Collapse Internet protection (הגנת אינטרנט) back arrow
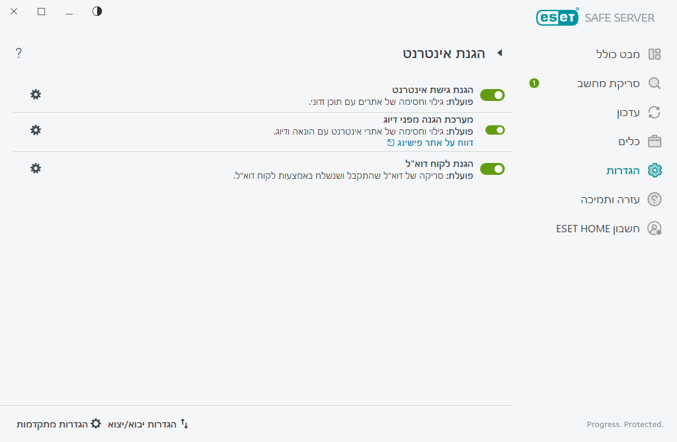 500,53
